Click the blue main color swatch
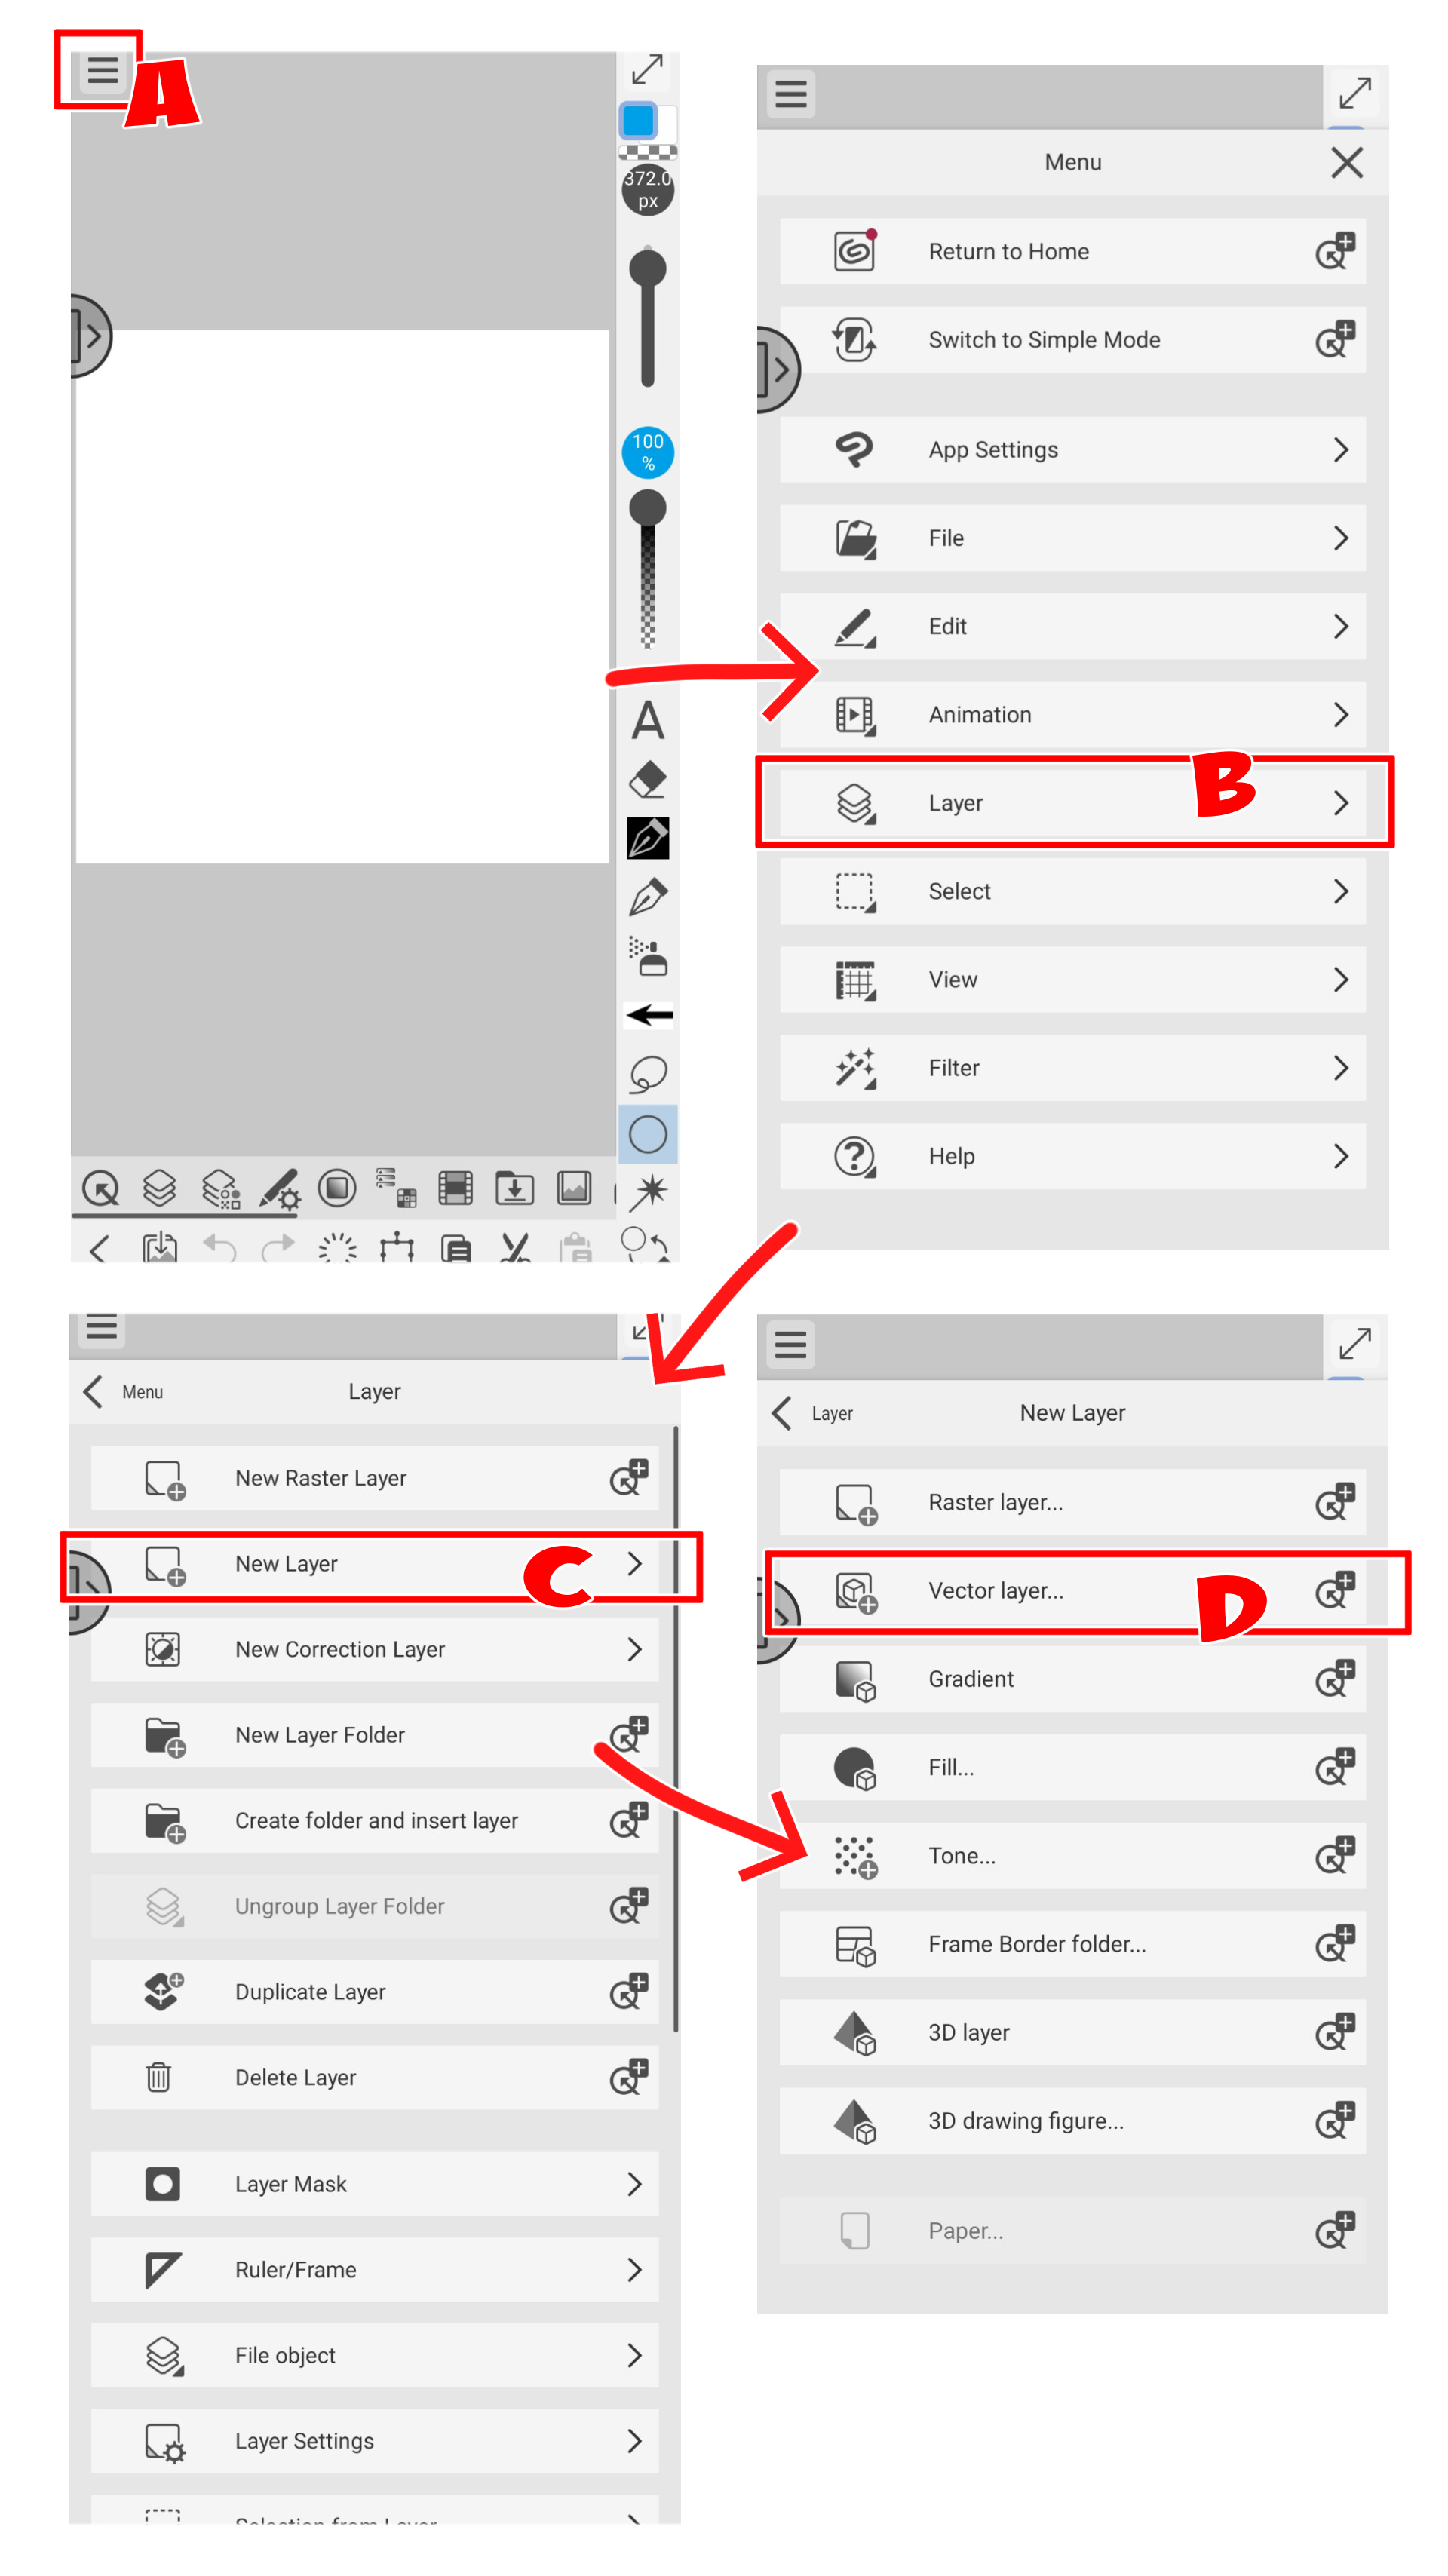This screenshot has height=2576, width=1448. [638, 121]
